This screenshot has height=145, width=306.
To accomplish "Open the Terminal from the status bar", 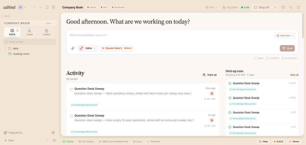I will (153, 141).
